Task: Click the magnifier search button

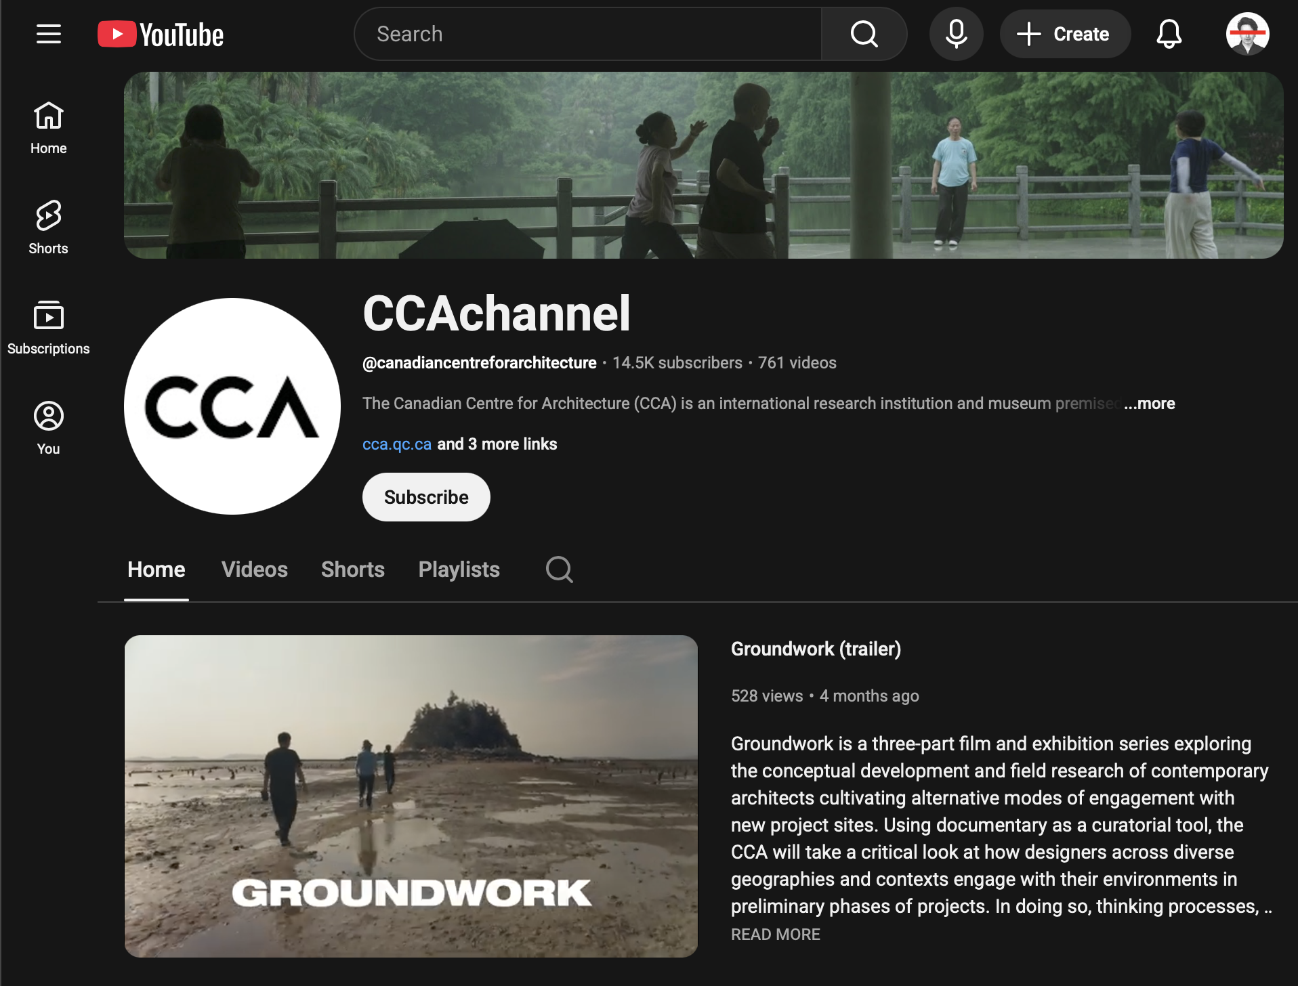Action: (x=864, y=34)
